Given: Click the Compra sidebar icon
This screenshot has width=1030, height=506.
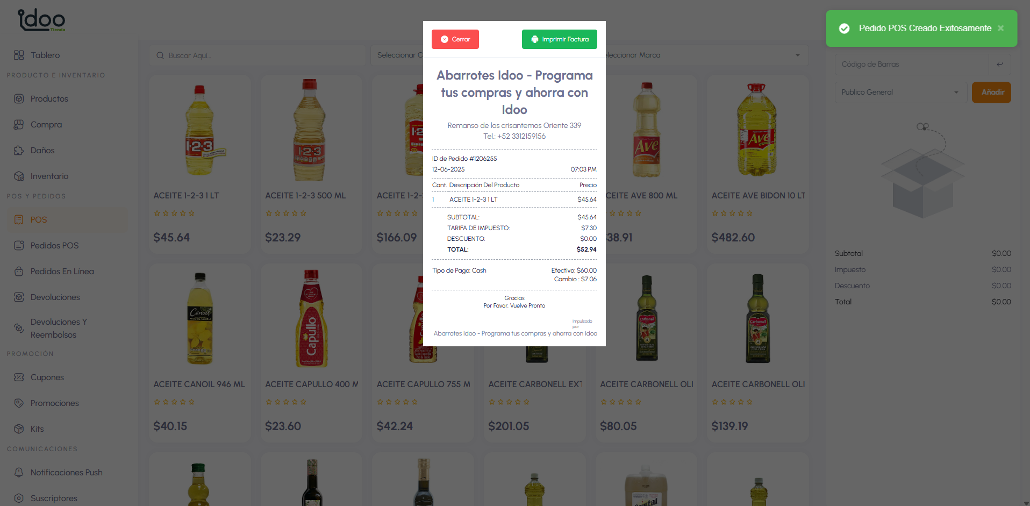Looking at the screenshot, I should (19, 124).
